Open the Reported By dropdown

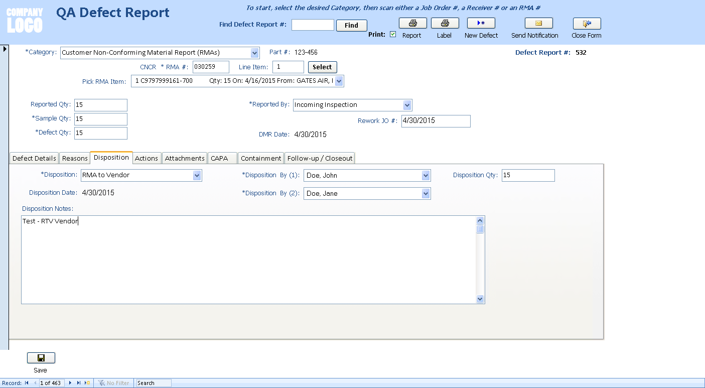[x=407, y=105]
